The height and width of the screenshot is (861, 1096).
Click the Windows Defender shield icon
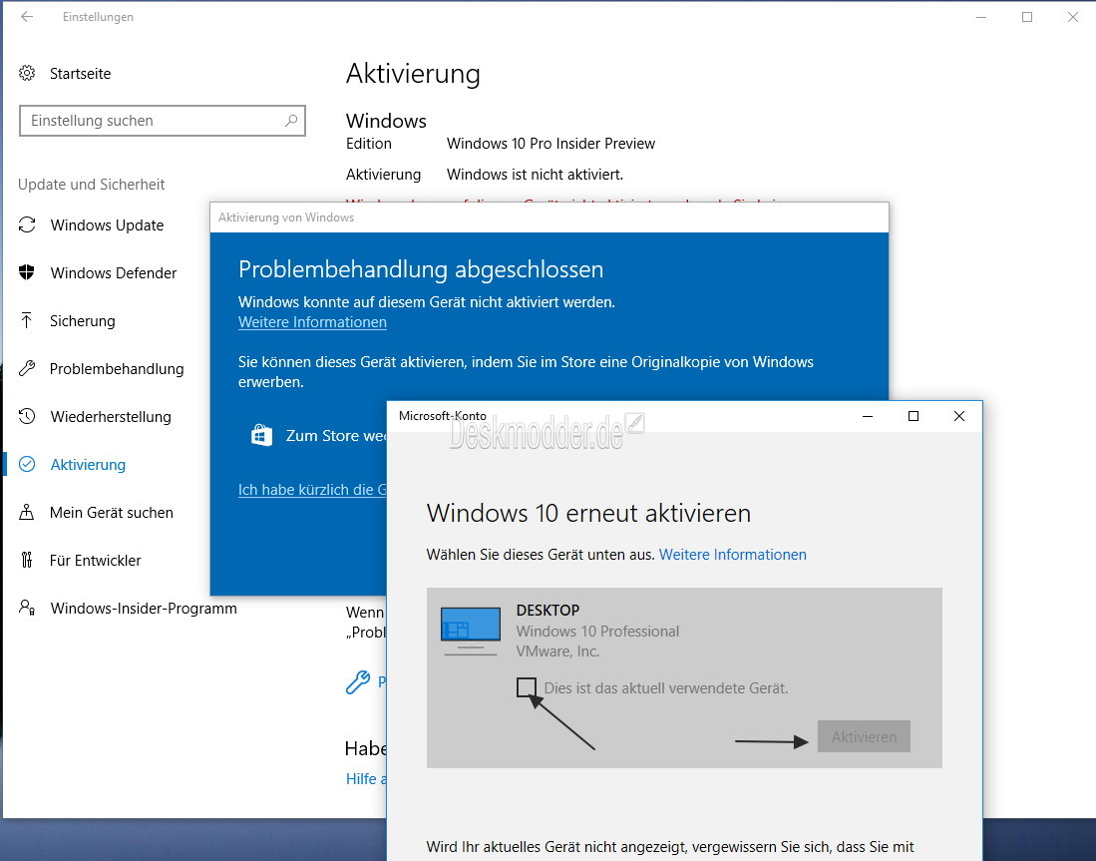coord(27,272)
